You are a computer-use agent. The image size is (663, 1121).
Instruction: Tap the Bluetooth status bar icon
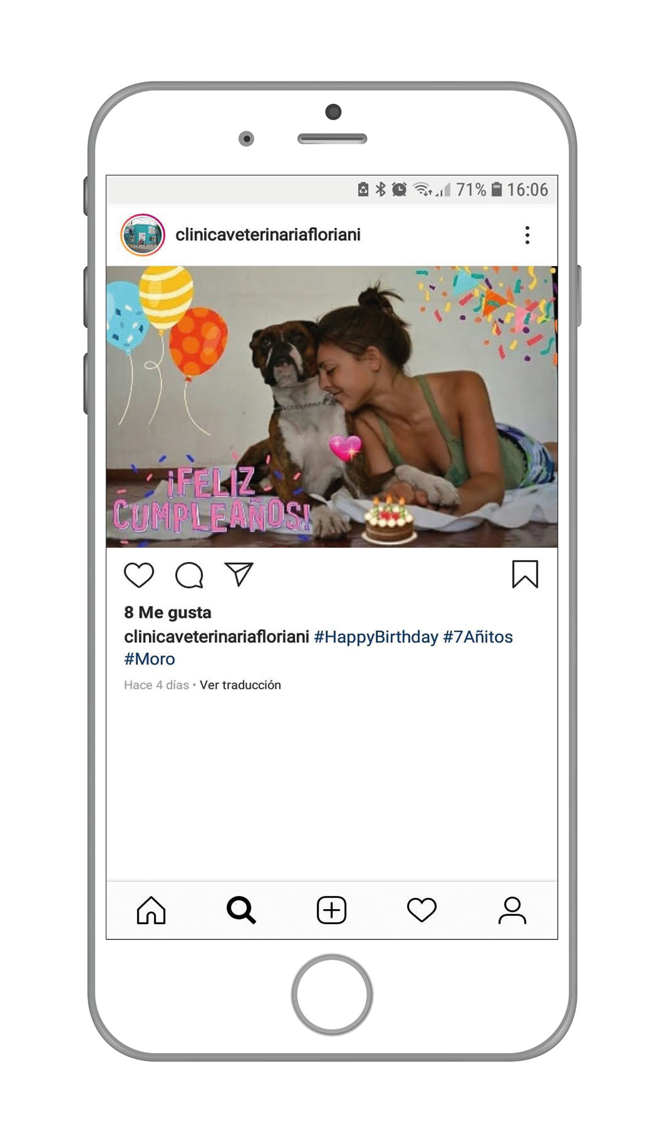(x=381, y=190)
